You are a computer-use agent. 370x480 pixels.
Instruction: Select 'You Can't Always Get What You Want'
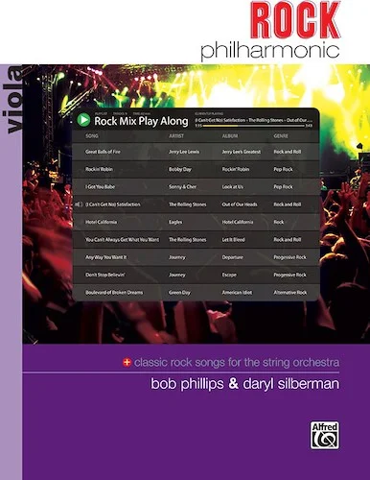coord(122,239)
